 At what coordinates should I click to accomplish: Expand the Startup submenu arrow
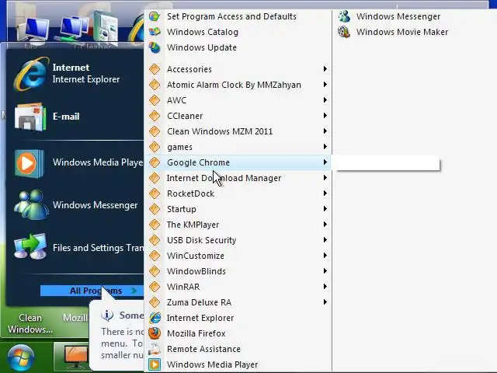tap(325, 209)
